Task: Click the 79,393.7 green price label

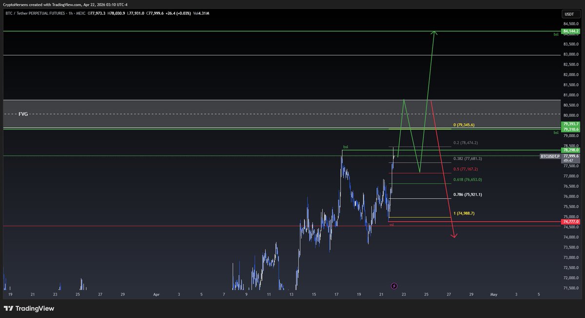Action: (x=570, y=124)
